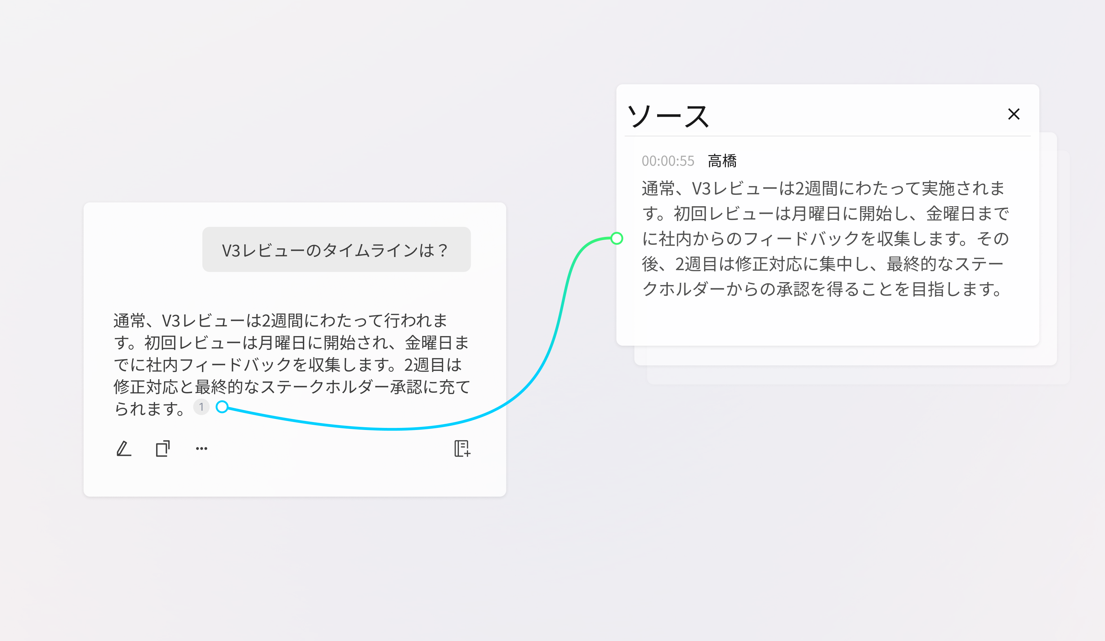This screenshot has height=641, width=1105.
Task: Jump to timestamp 00:00:55
Action: coord(667,161)
